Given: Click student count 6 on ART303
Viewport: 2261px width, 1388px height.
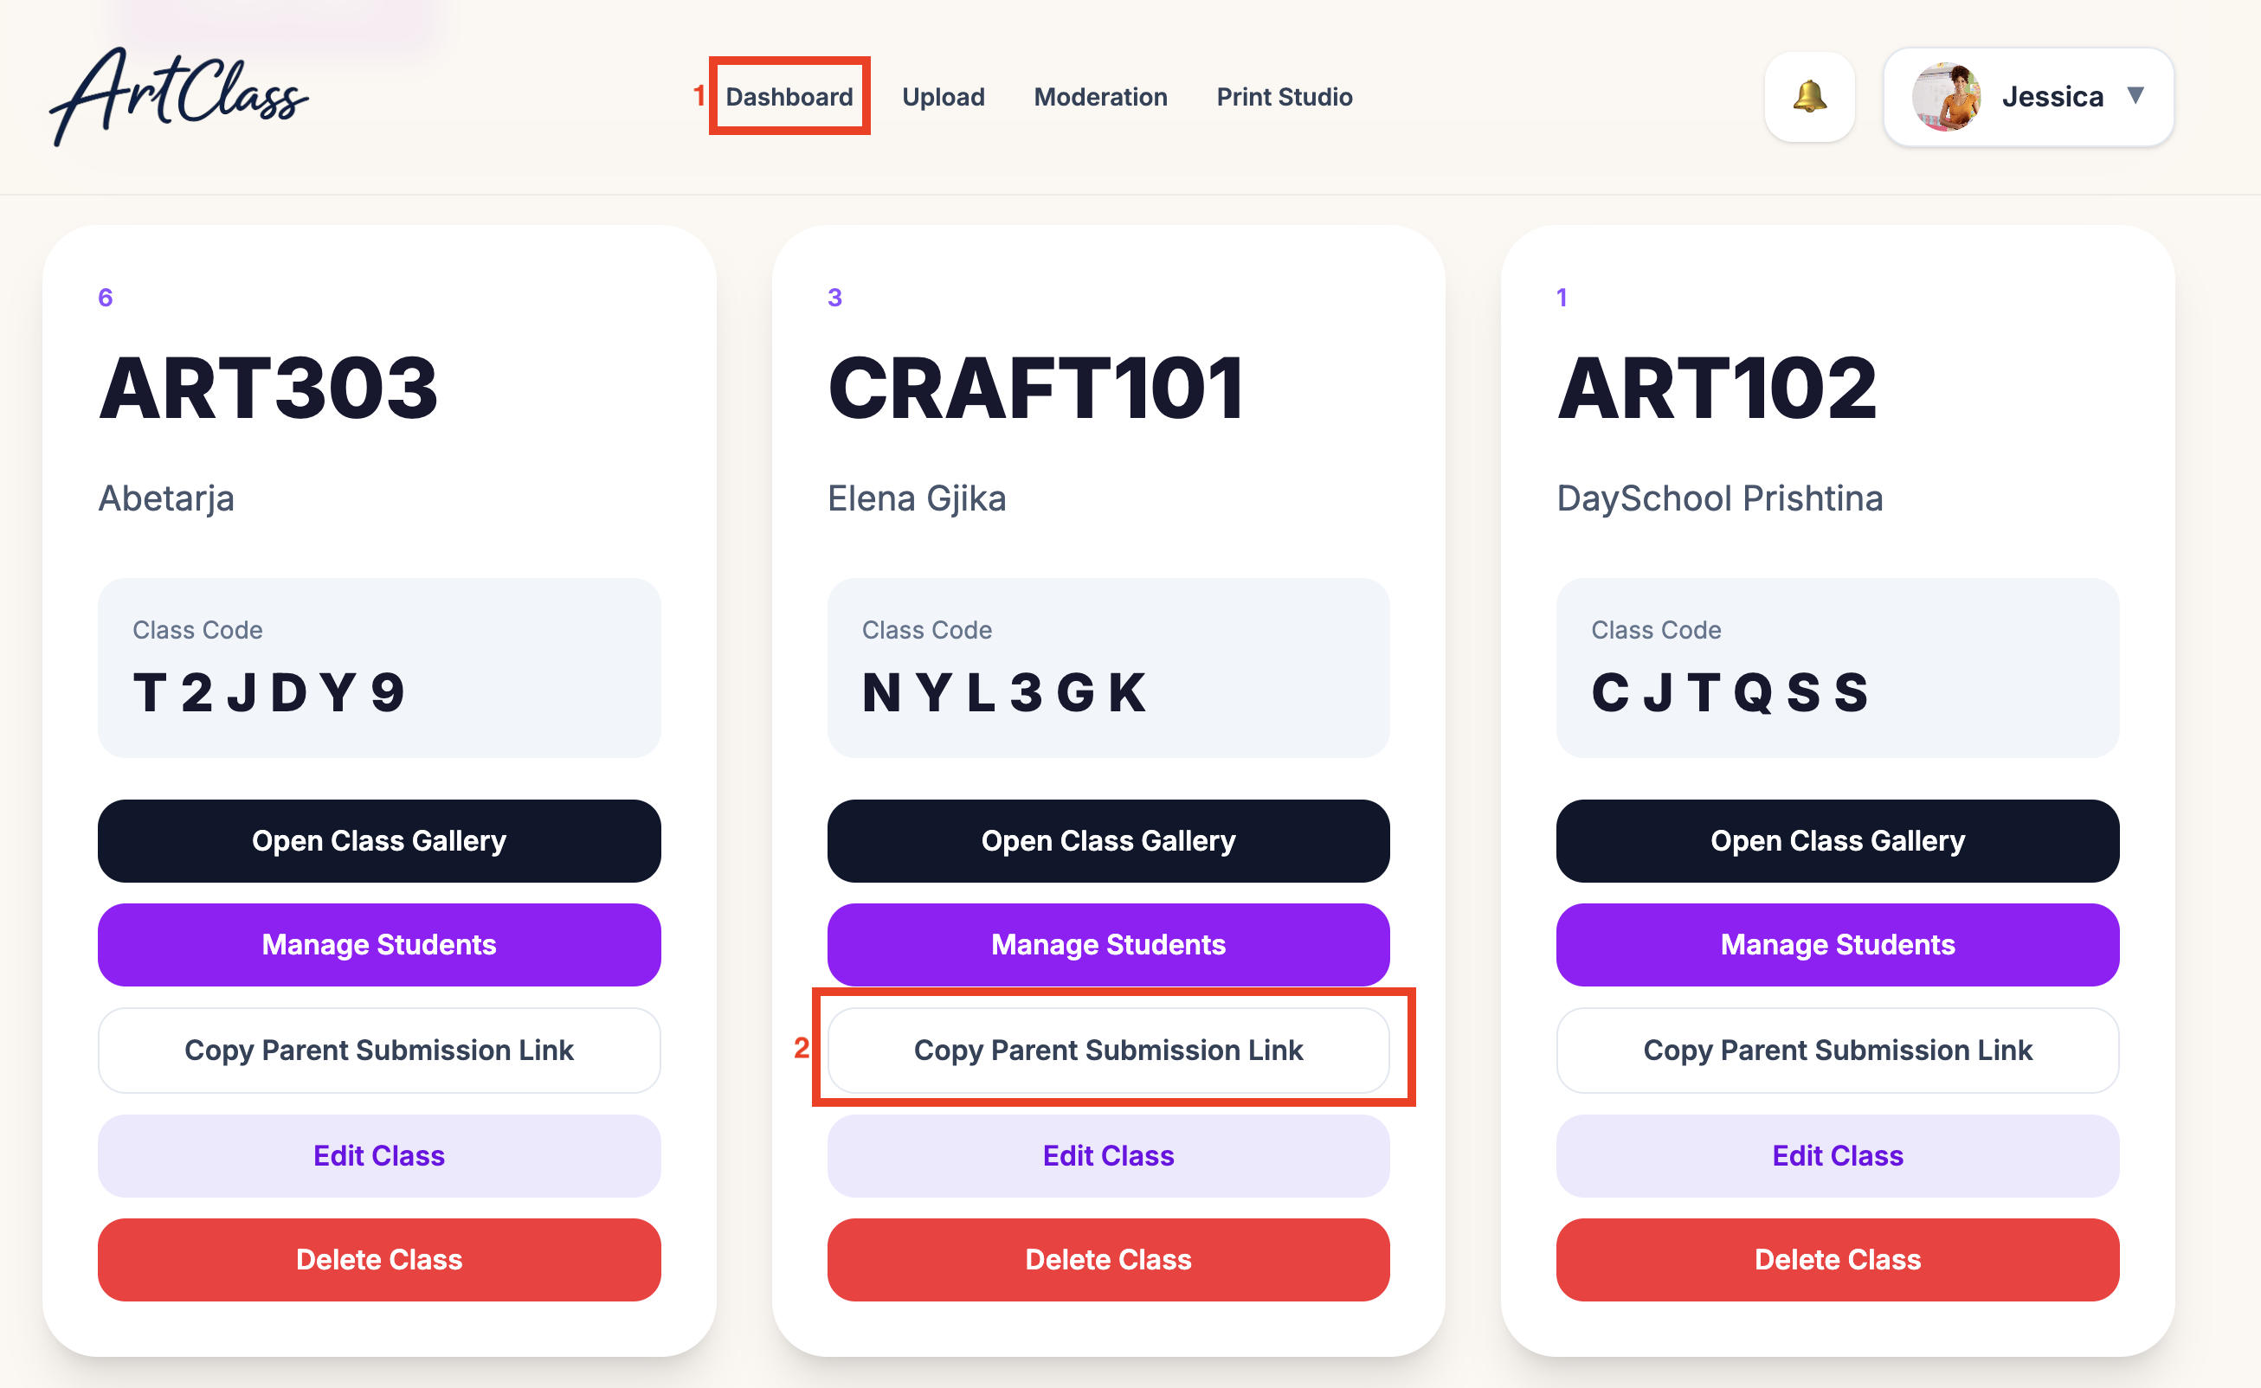Looking at the screenshot, I should [x=106, y=298].
